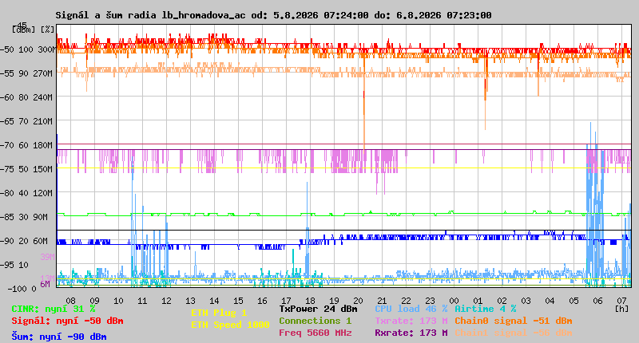This screenshot has height=343, width=639.
Task: Click the '03' hour tick label
Action: [526, 301]
